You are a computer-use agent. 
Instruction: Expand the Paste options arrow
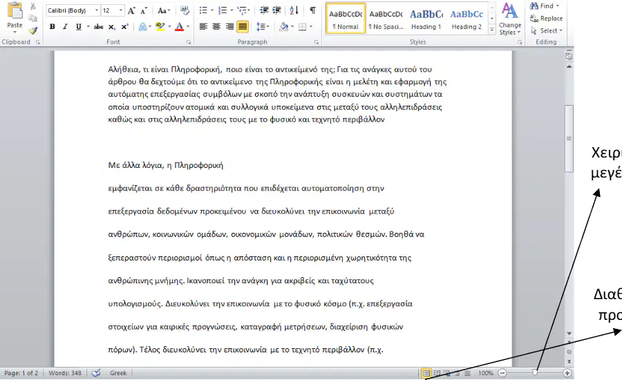pyautogui.click(x=15, y=32)
